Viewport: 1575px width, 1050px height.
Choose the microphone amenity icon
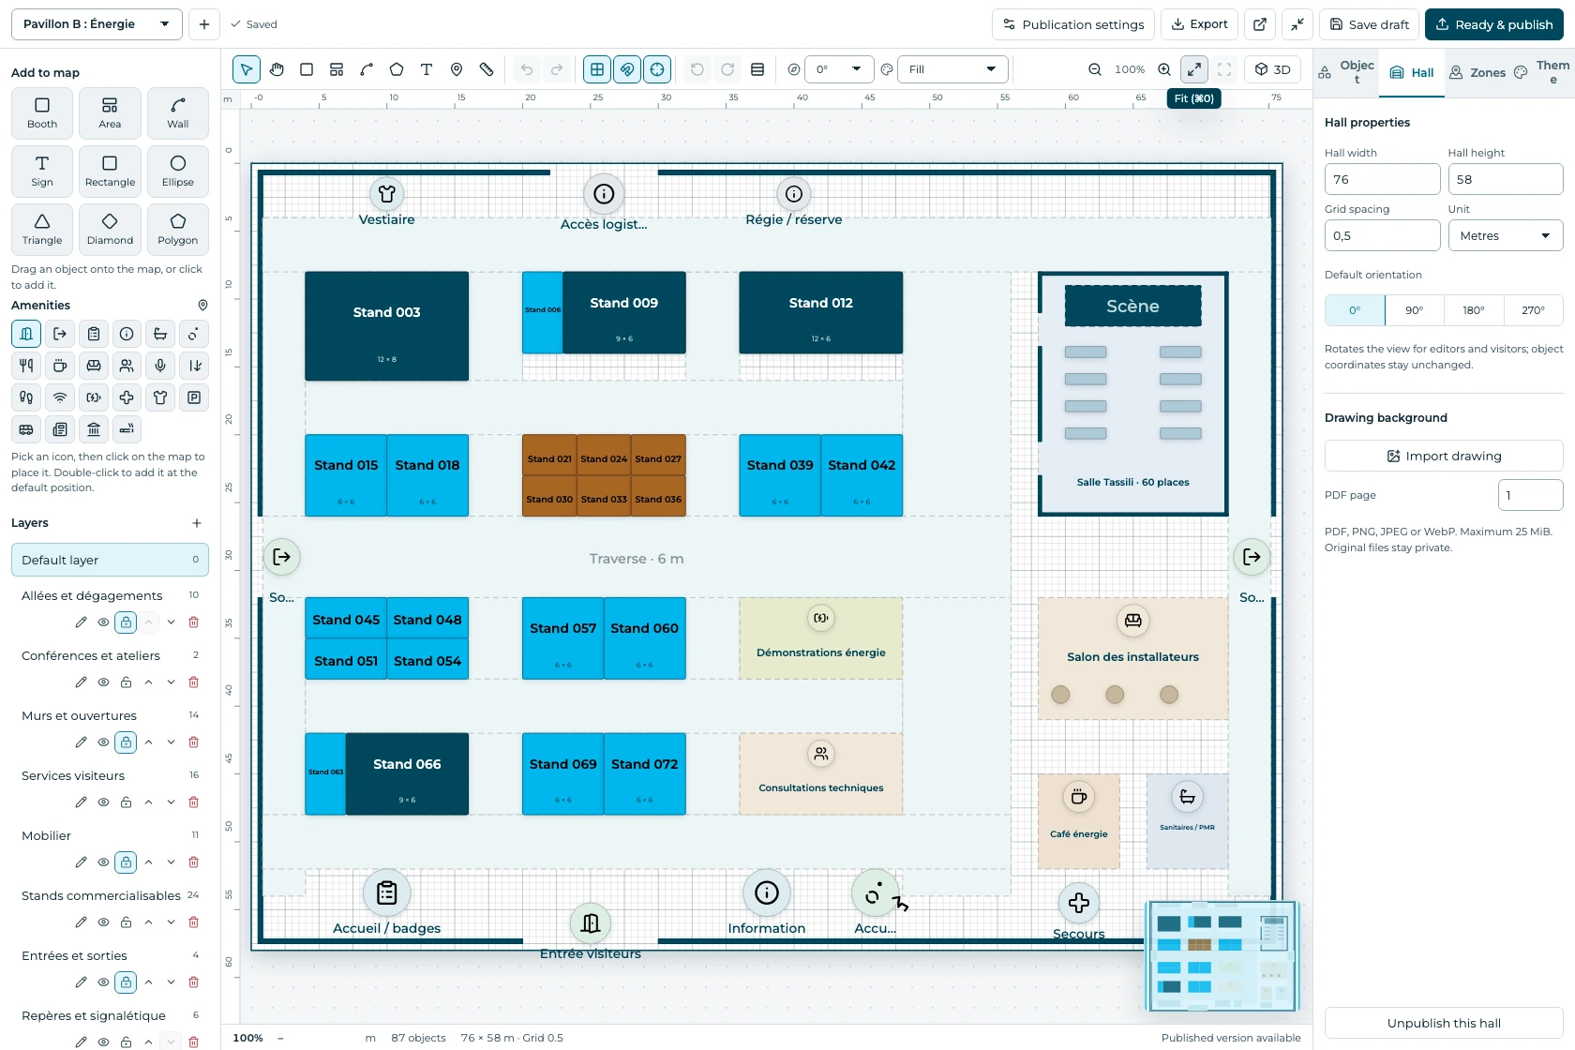[160, 366]
